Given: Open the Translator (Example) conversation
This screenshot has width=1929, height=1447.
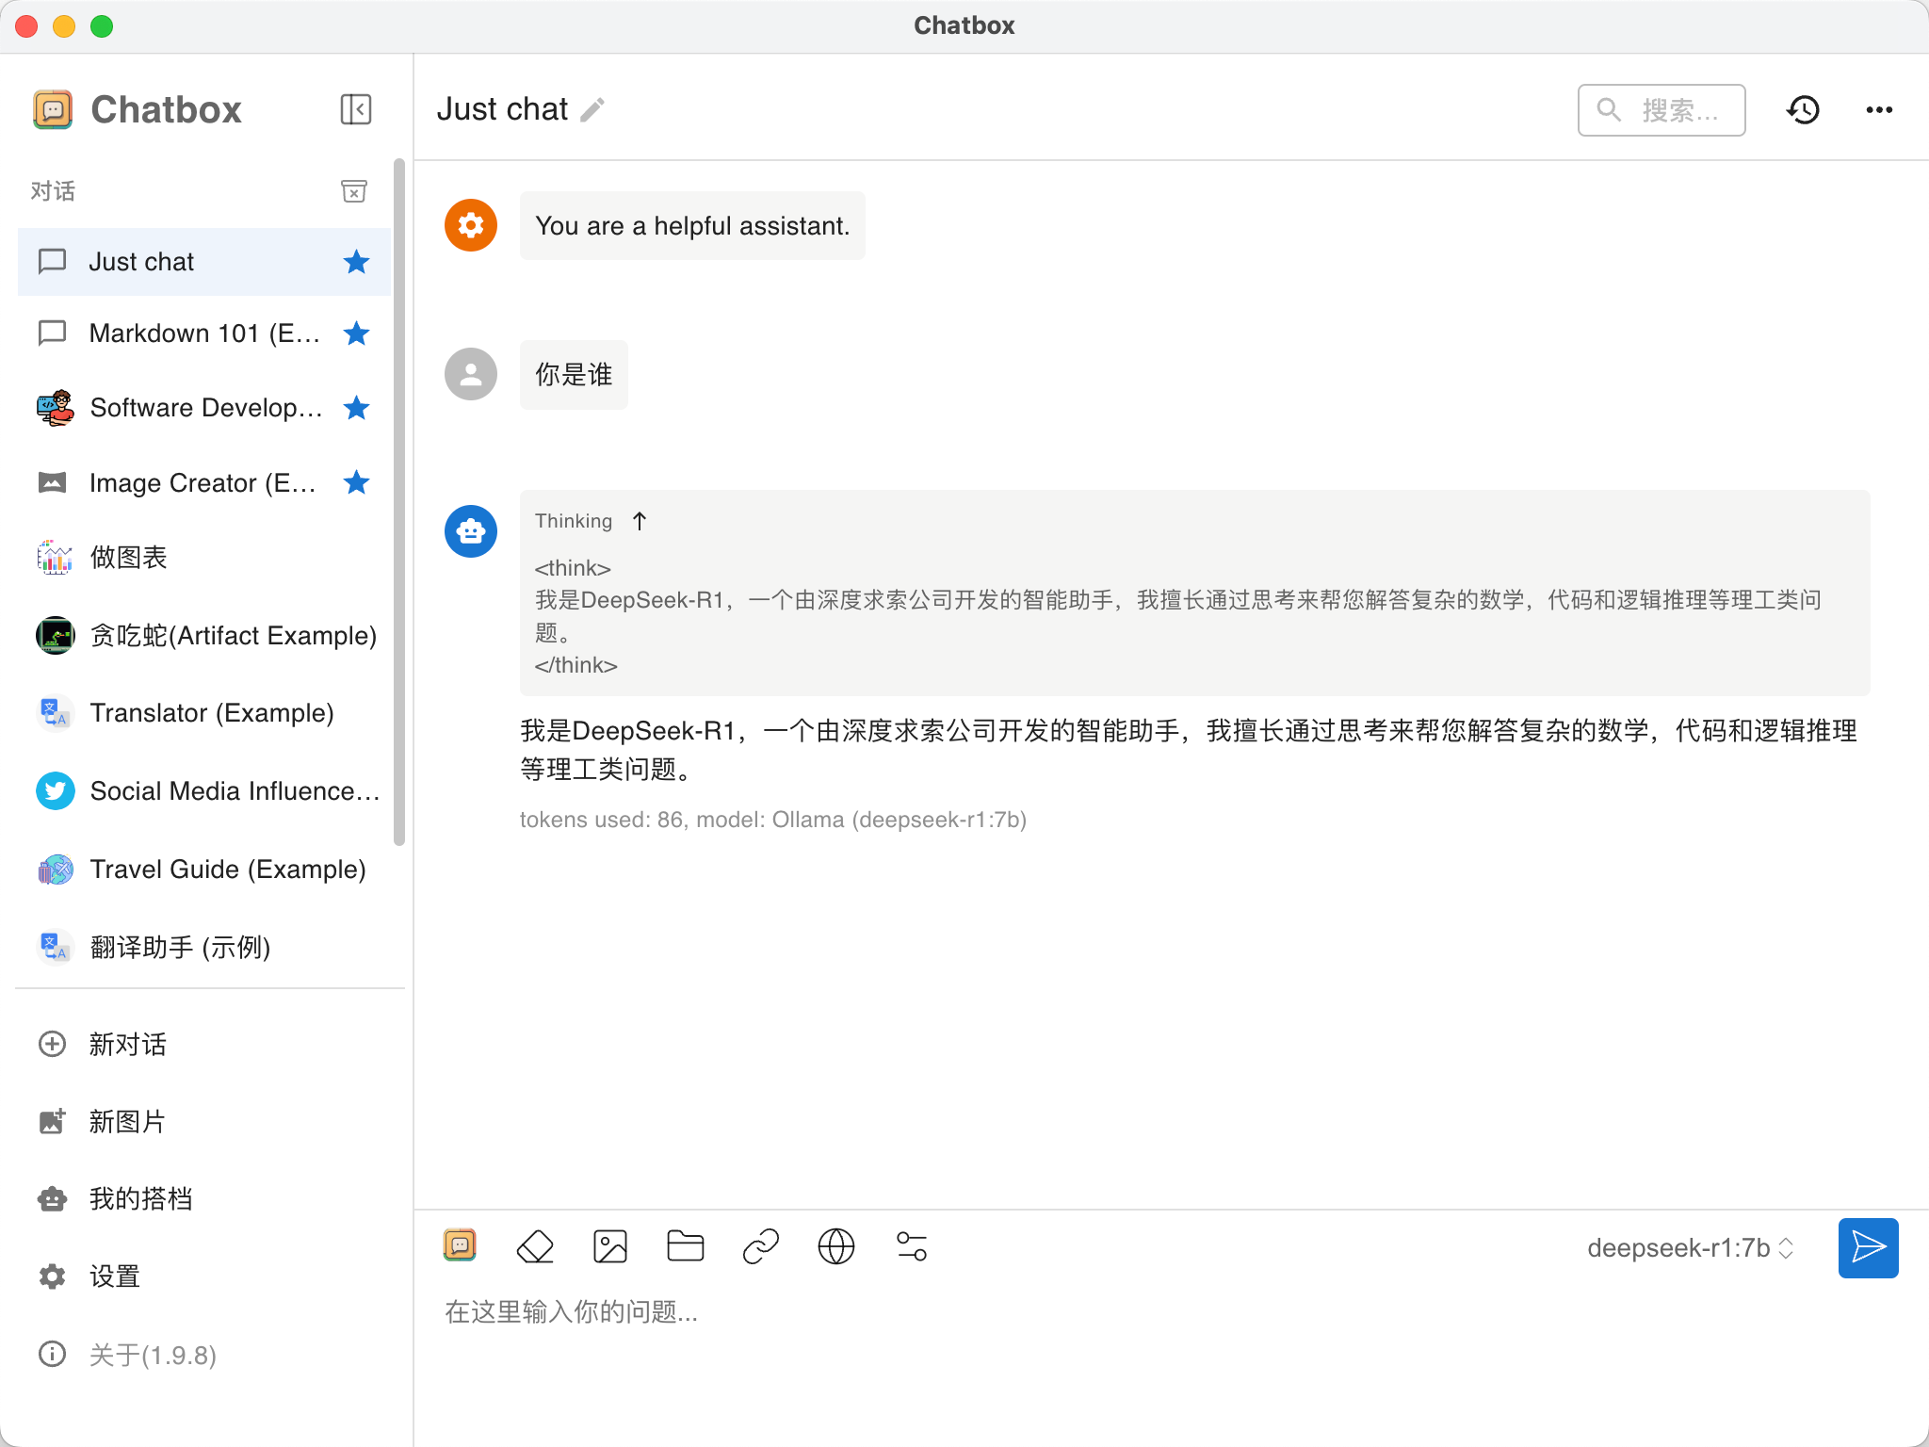Looking at the screenshot, I should [203, 712].
